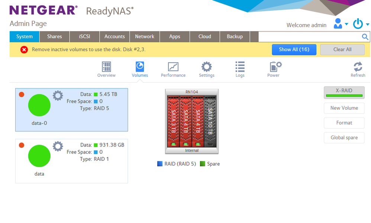Viewport: 371px width, 223px height.
Task: Open the Performance graph icon
Action: click(x=173, y=67)
